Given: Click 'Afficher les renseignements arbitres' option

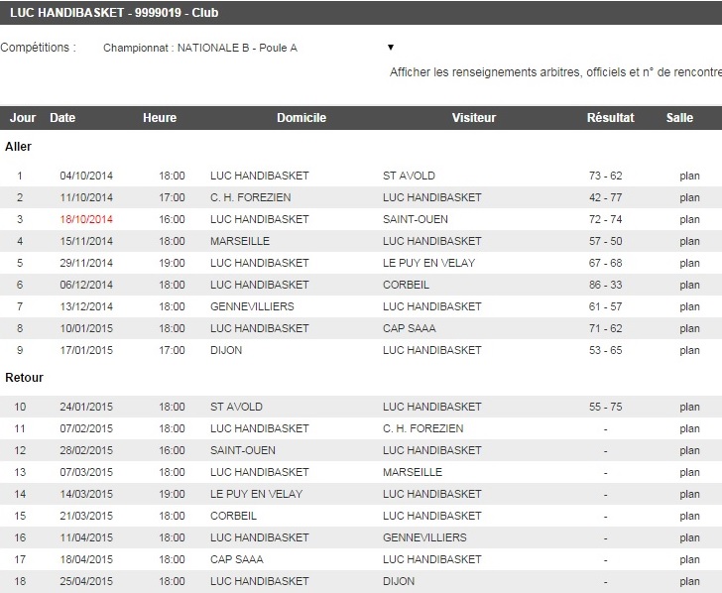Looking at the screenshot, I should pos(555,72).
